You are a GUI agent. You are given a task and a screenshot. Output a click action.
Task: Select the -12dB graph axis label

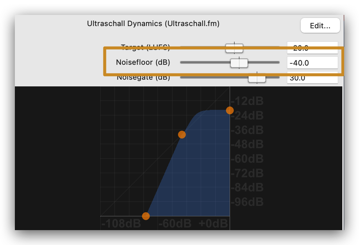(x=247, y=101)
